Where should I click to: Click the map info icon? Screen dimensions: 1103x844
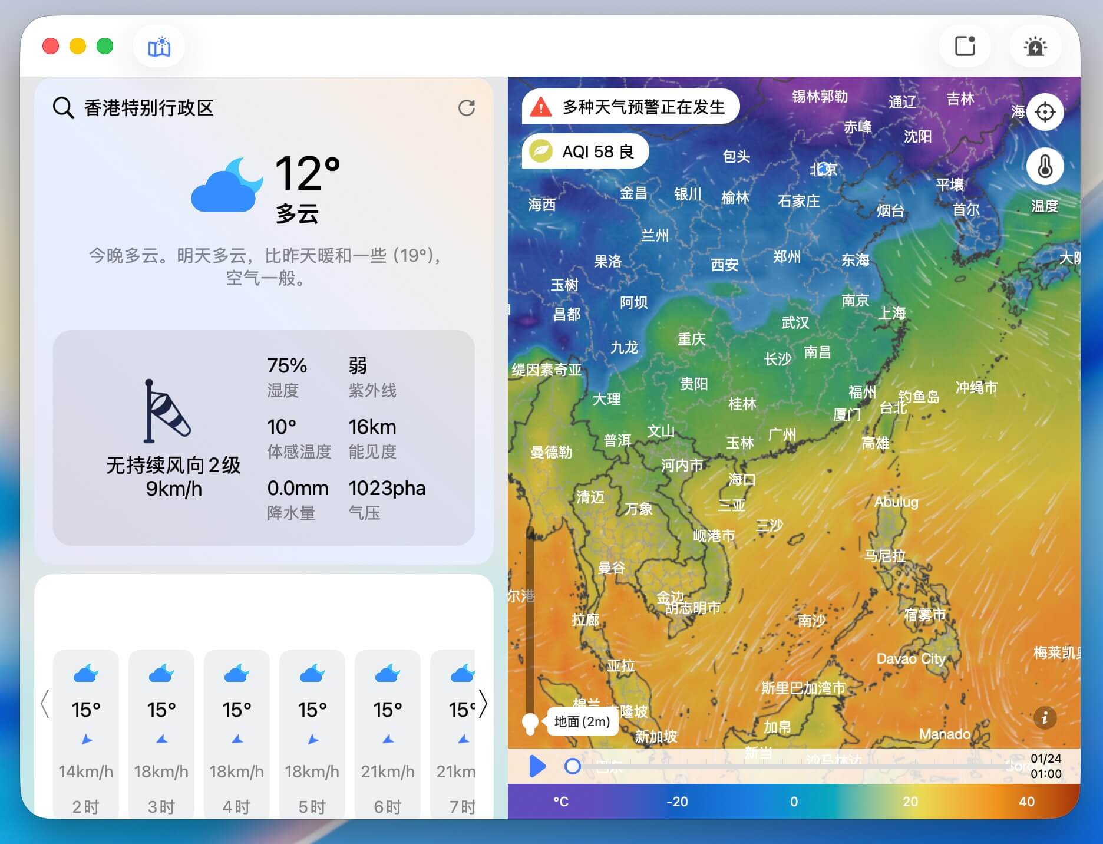pyautogui.click(x=1044, y=718)
